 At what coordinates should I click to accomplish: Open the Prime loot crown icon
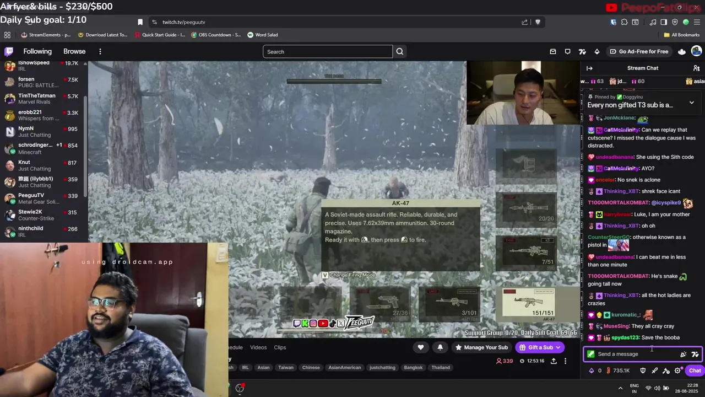coord(682,51)
